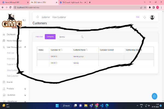Click the search icon beside Customer ID
This screenshot has width=164, height=109.
coord(61,50)
